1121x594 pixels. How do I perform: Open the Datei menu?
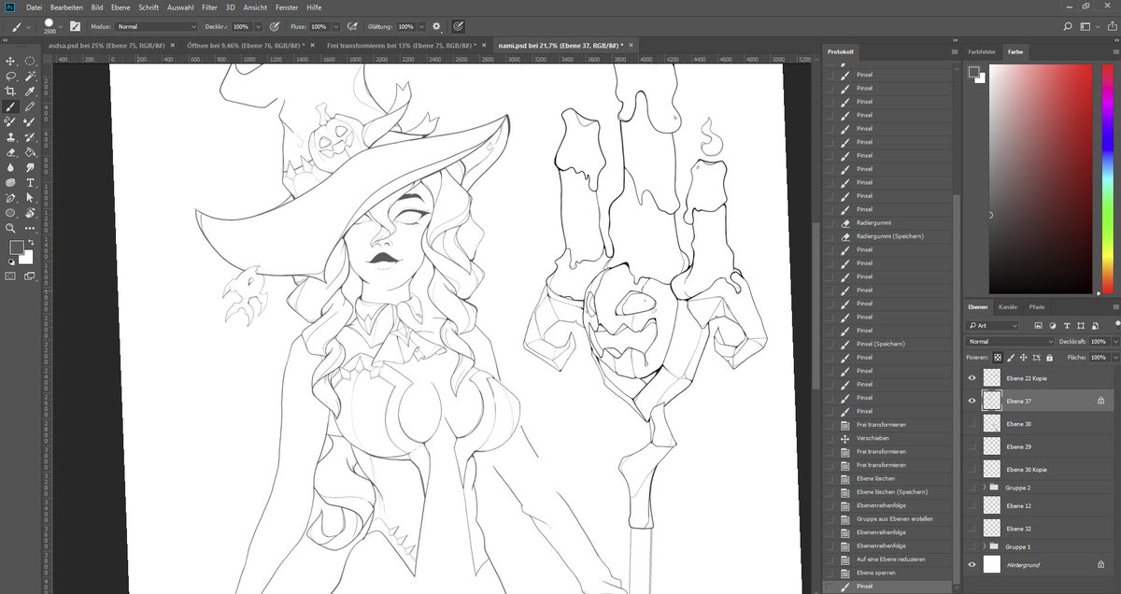pyautogui.click(x=35, y=7)
